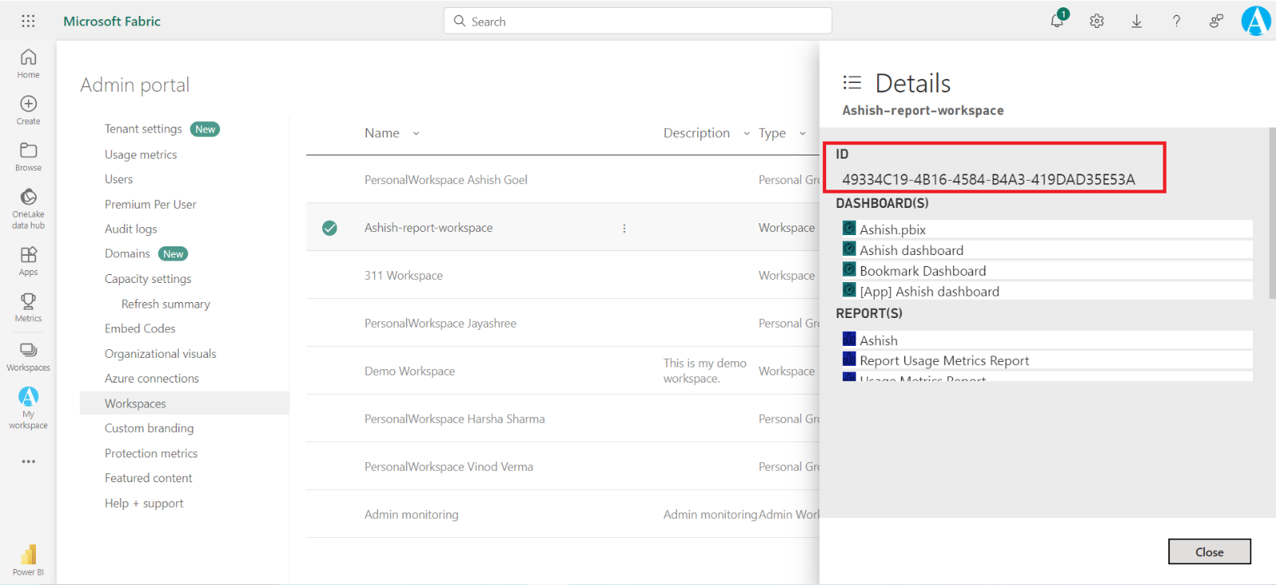Open the app launcher waffle icon

coord(28,22)
